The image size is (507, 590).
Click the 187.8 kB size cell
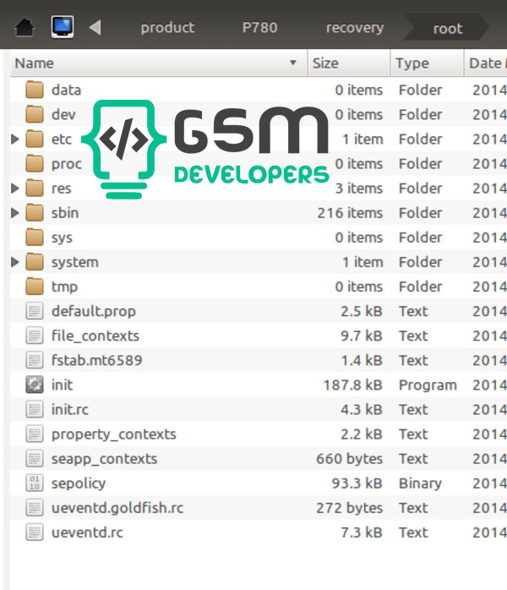(353, 385)
